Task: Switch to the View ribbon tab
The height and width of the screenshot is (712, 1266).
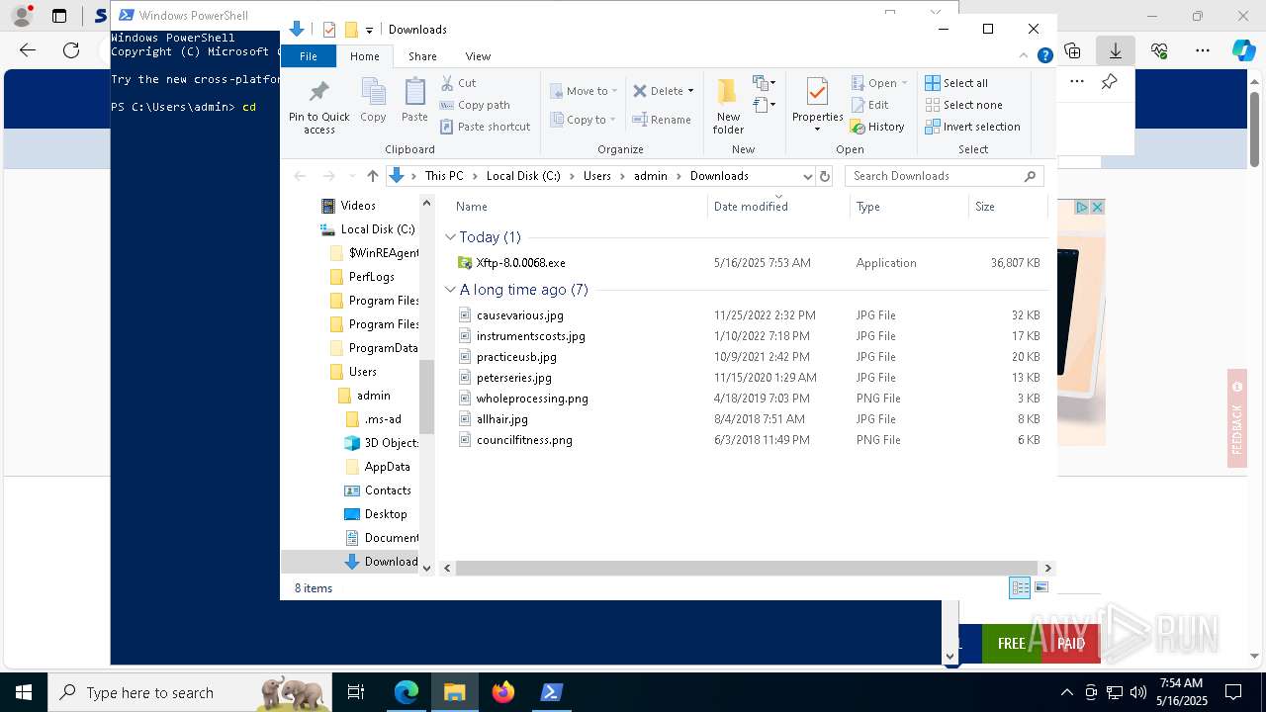Action: [478, 56]
